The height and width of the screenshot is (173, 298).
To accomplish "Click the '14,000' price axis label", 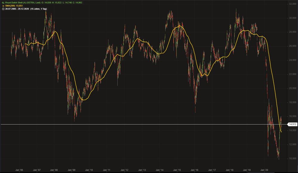I will [293, 130].
